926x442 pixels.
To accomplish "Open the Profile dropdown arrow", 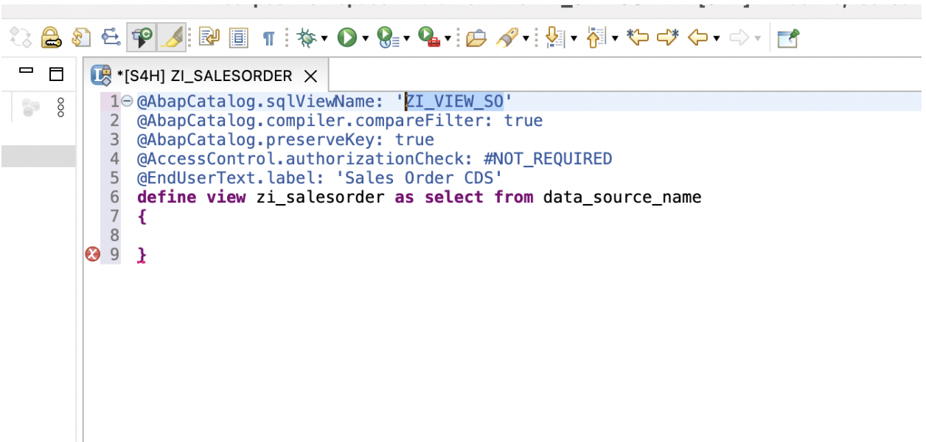I will [x=406, y=38].
